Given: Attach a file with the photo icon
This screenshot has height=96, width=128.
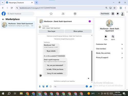Looking at the screenshot, I should (43, 87).
